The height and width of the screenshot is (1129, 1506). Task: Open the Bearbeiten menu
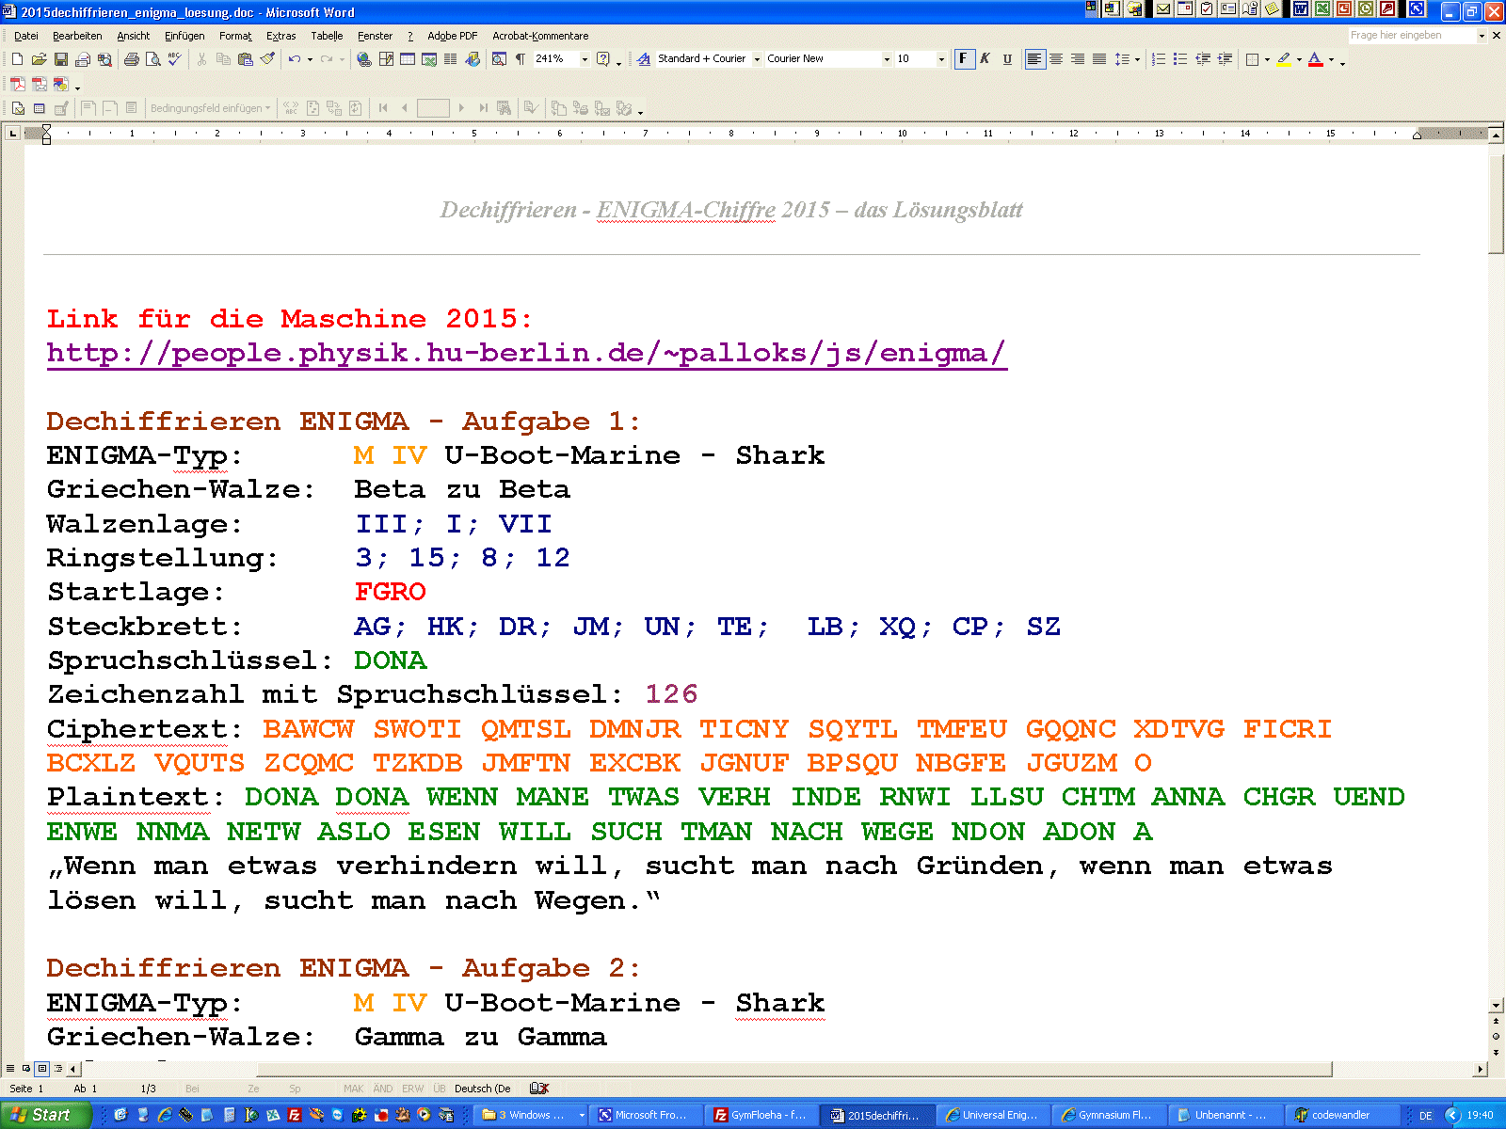(77, 36)
